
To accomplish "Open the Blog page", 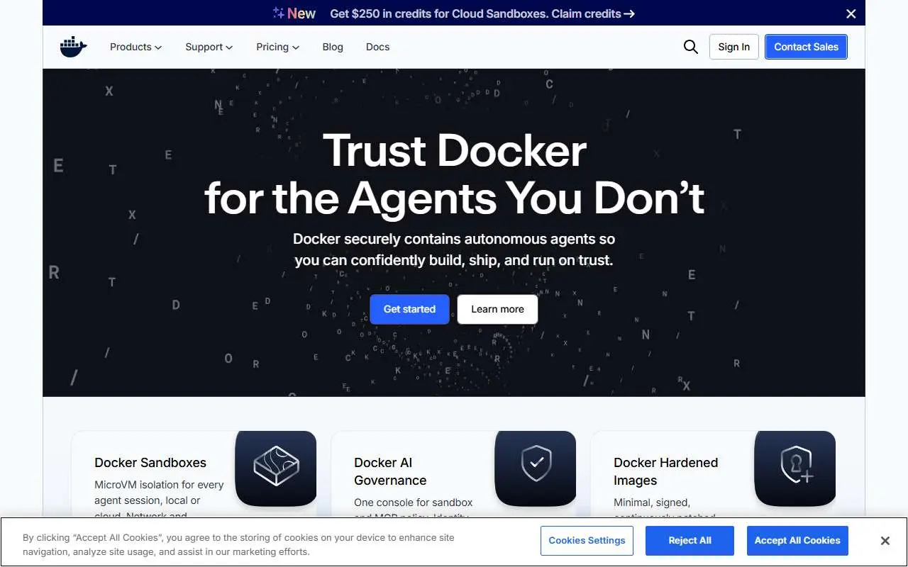I will click(333, 47).
